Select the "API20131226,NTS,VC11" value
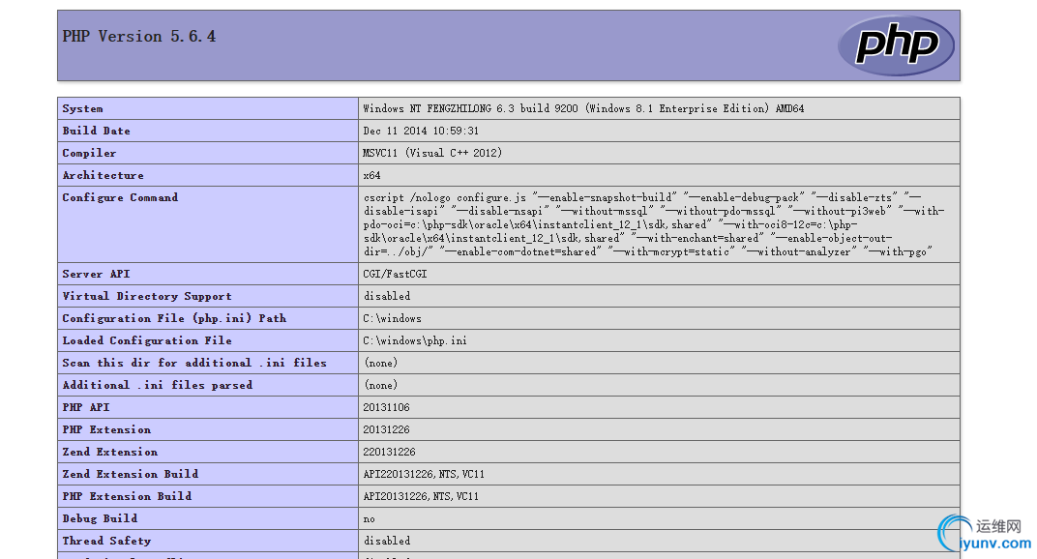This screenshot has width=1037, height=559. tap(421, 496)
